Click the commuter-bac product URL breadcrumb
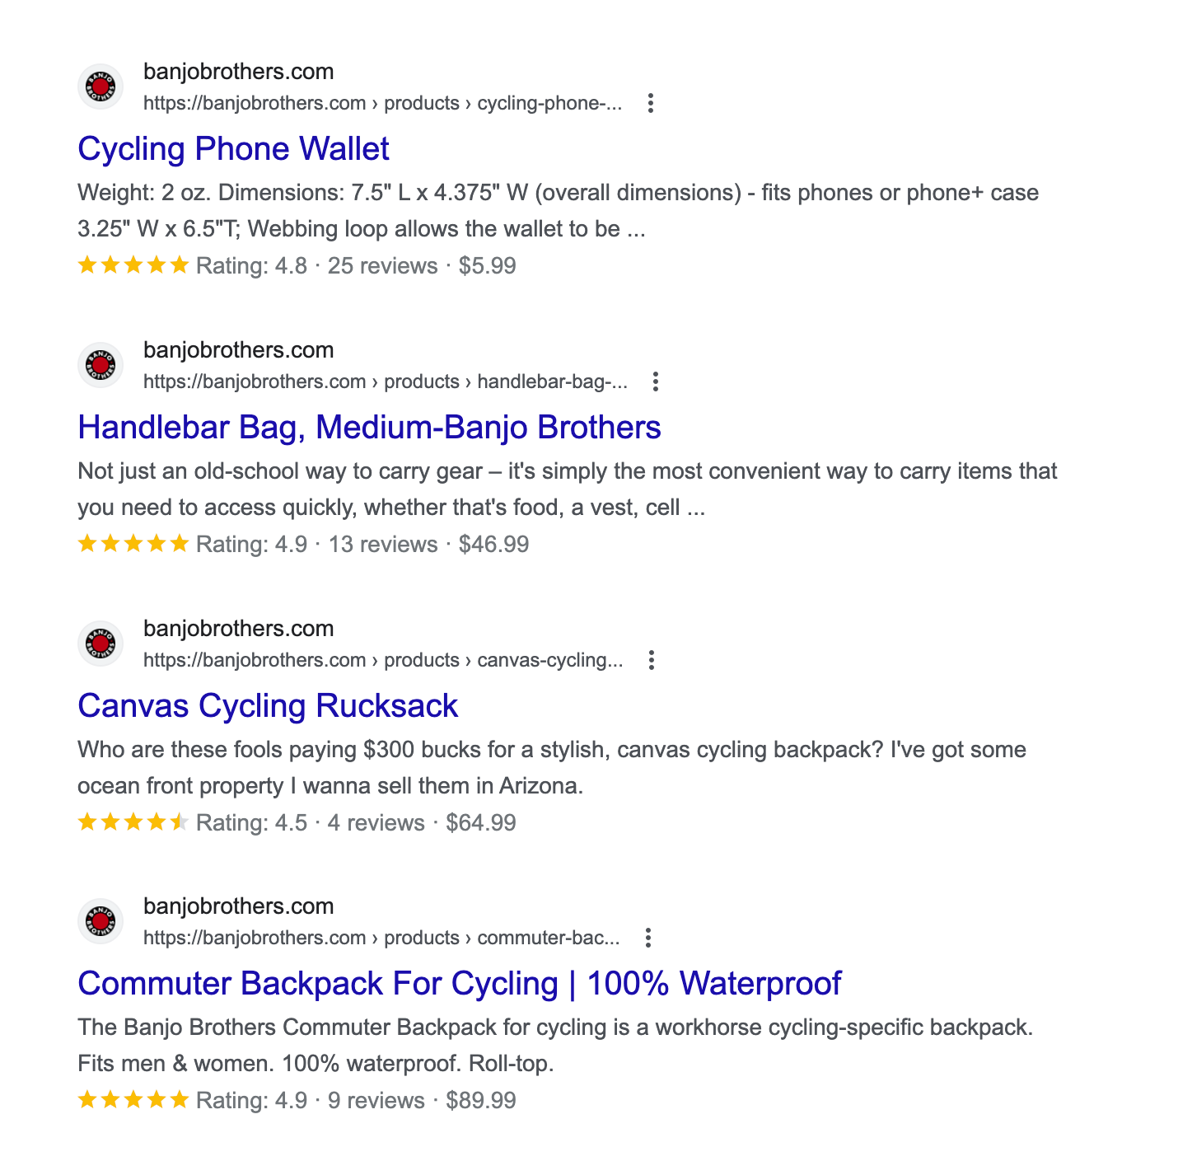Viewport: 1178px width, 1175px height. (x=381, y=938)
